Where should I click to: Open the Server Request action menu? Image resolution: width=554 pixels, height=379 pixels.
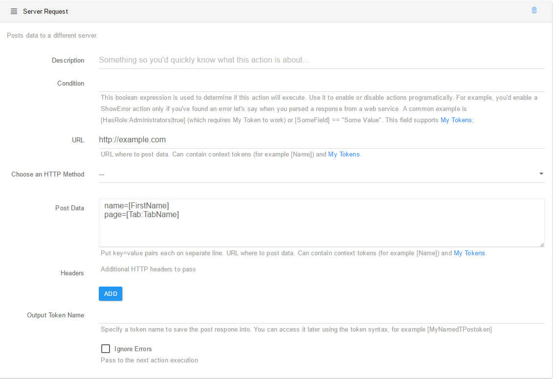(14, 11)
